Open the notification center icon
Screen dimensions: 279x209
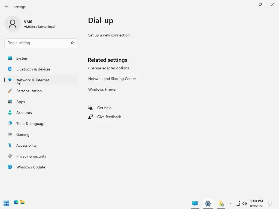(x=270, y=204)
